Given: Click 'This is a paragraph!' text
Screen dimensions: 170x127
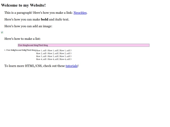Looking at the screenshot, I should tap(18, 13).
